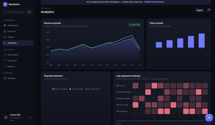
Task: Navigate to Contracts
Action: pos(18,60)
